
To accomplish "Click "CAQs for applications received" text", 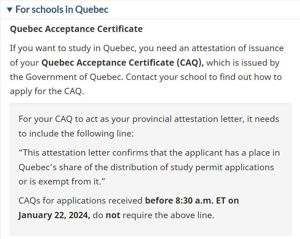I will pos(80,201).
